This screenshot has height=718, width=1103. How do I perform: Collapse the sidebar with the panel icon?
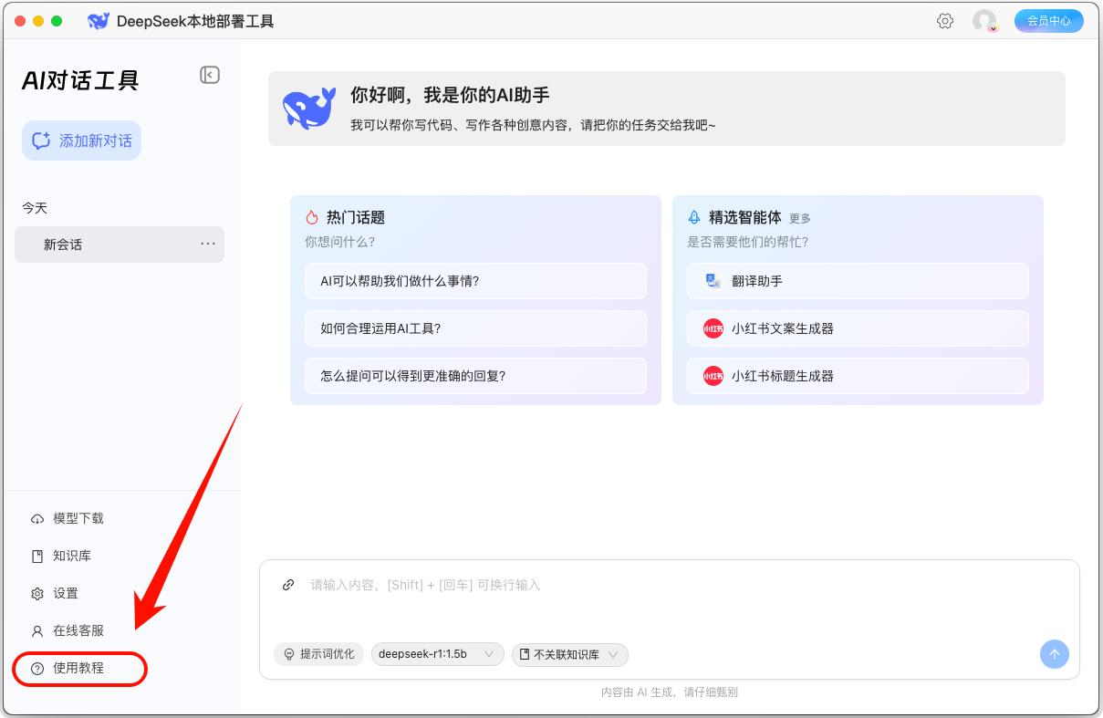click(210, 75)
